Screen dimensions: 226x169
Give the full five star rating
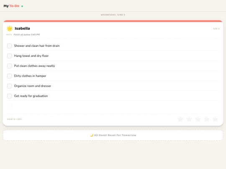(216, 119)
